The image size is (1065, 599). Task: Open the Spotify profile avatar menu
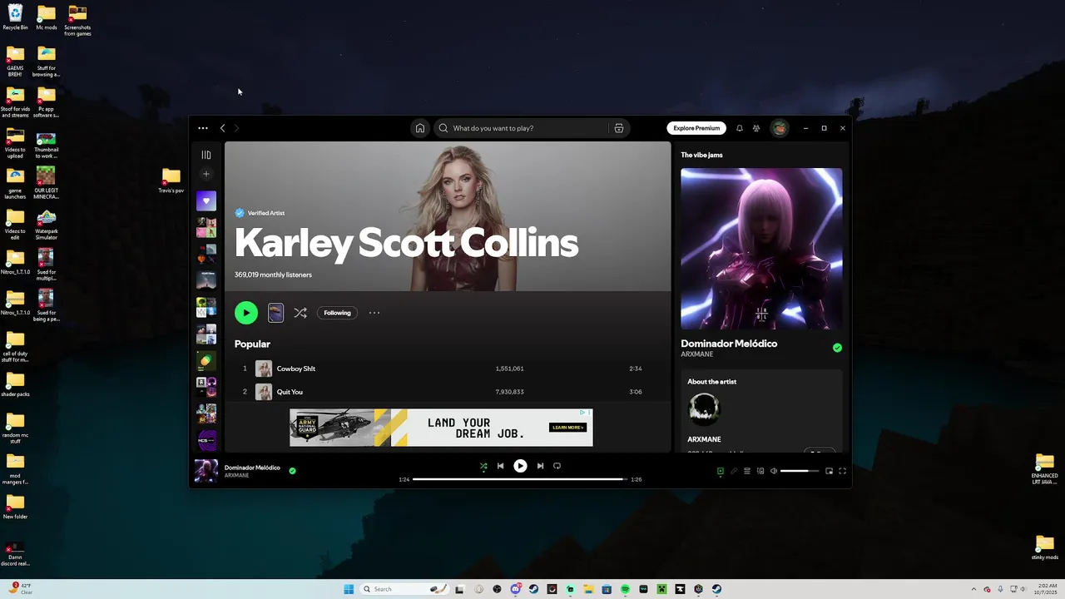(x=780, y=128)
